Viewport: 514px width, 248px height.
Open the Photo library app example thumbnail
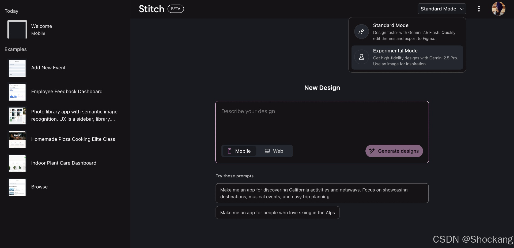coord(17,116)
